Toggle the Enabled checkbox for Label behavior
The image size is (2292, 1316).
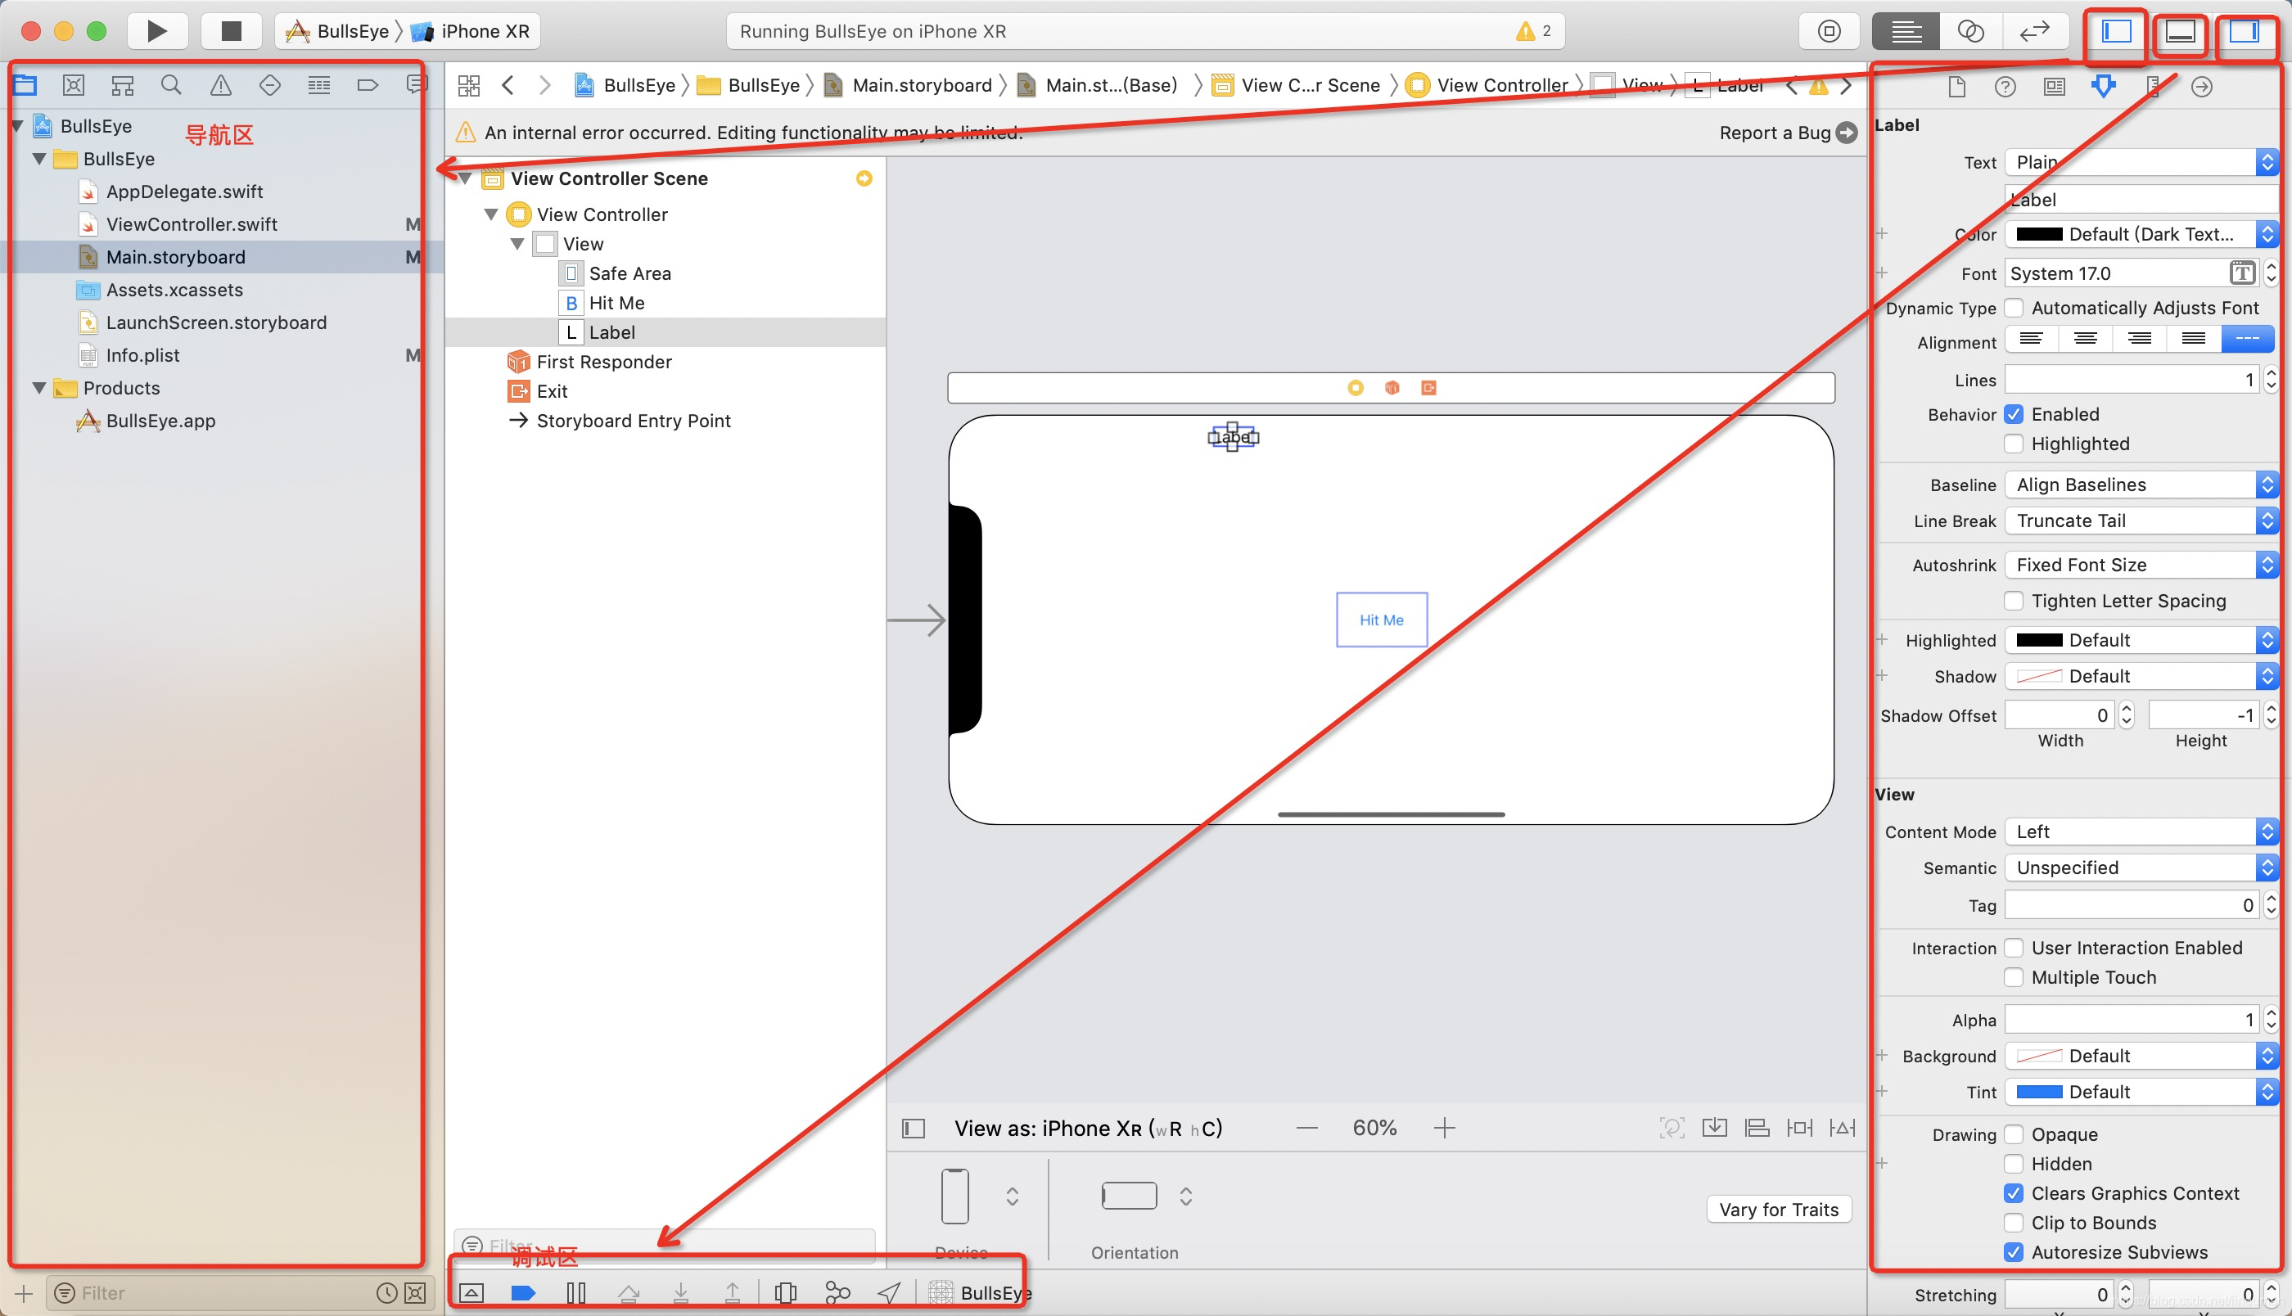click(2010, 414)
